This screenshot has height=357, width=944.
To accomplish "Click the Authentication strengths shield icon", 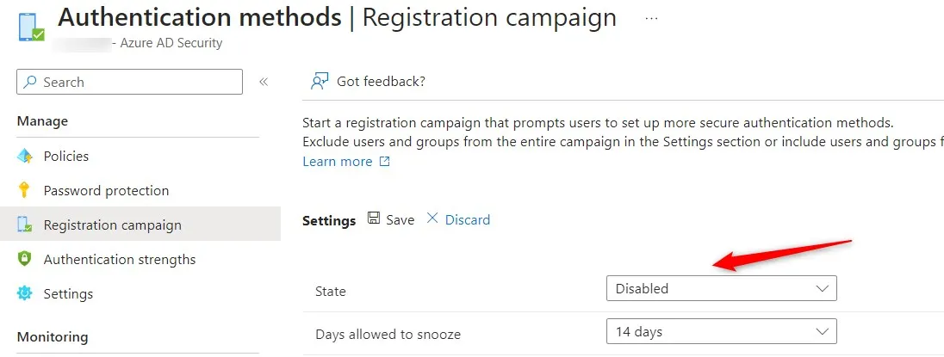I will coord(25,260).
